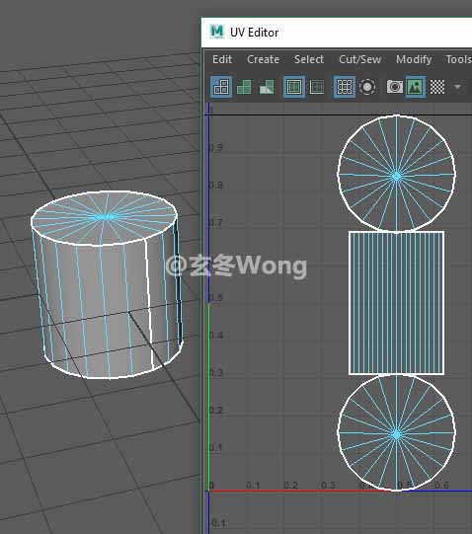This screenshot has width=472, height=534.
Task: Toggle the UV grid display icon
Action: 345,87
